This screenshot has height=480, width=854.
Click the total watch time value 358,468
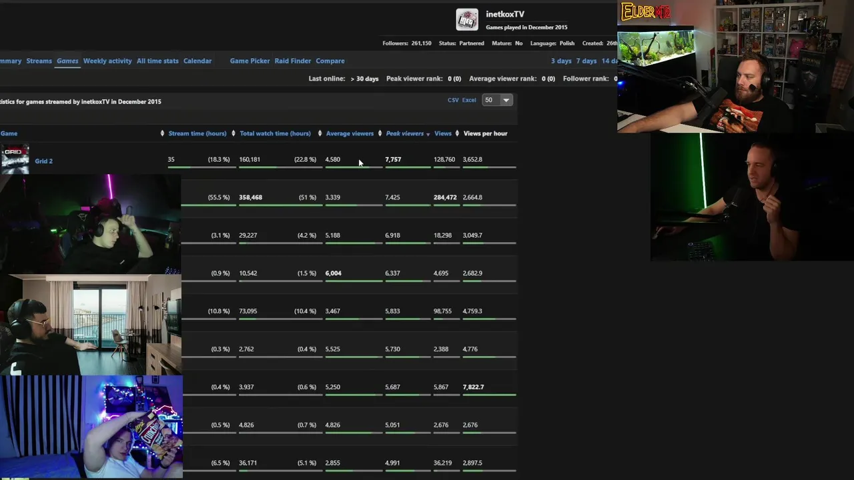251,197
